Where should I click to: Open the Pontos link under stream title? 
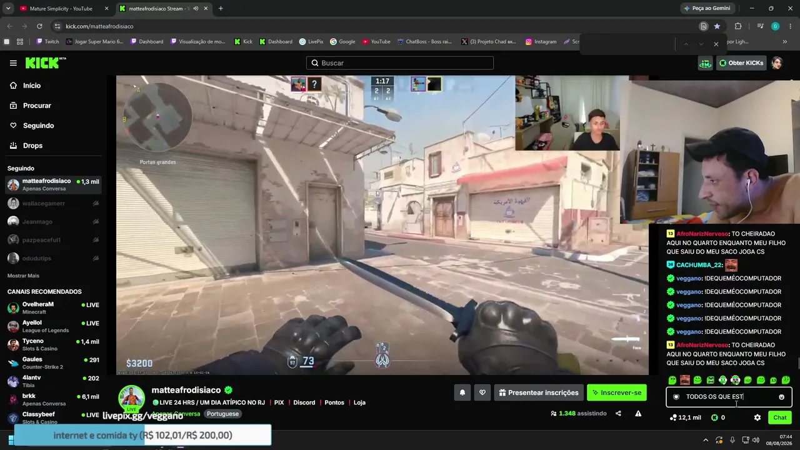334,402
